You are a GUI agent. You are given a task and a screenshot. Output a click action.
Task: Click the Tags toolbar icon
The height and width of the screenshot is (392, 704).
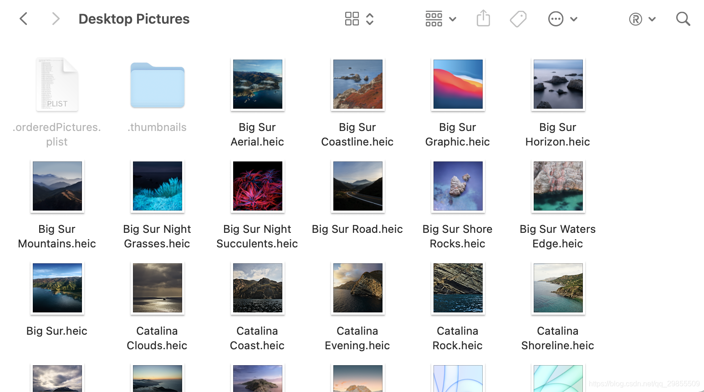tap(518, 19)
